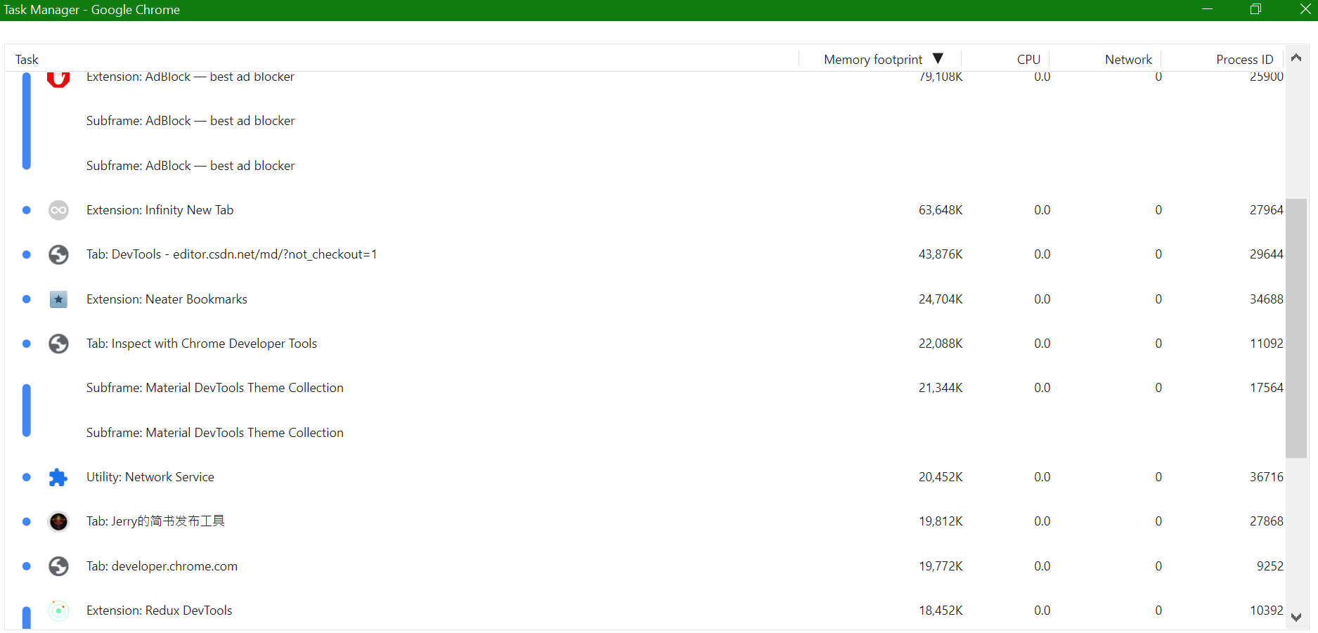Click the 21,344K memory value
The image size is (1318, 633).
coord(941,388)
